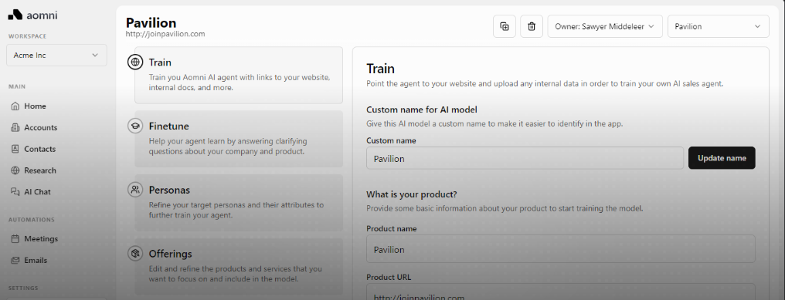Click the Accounts building icon
The height and width of the screenshot is (300, 785).
[x=15, y=127]
